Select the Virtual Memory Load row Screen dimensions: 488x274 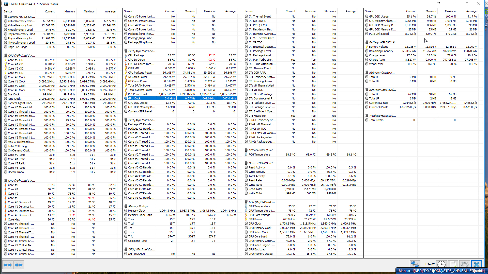click(x=60, y=30)
